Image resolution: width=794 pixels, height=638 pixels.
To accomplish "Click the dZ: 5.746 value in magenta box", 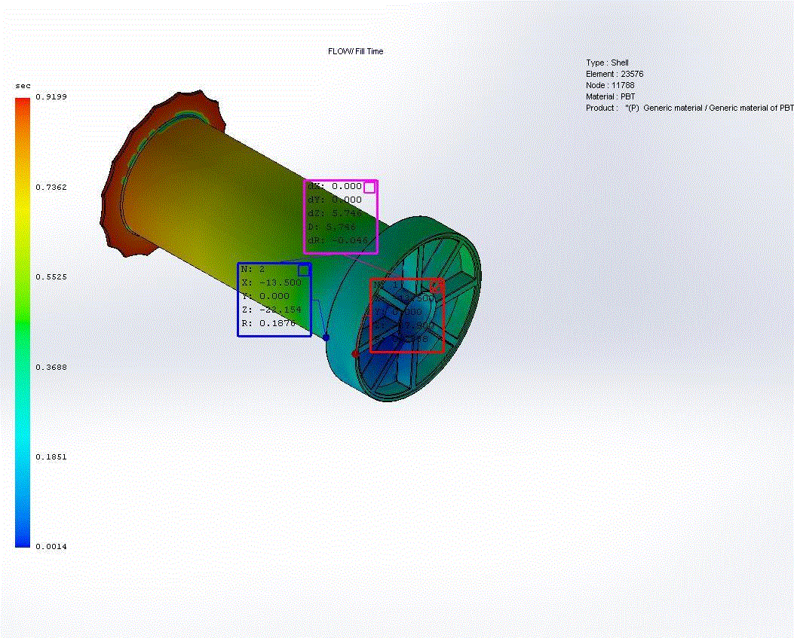I will click(x=335, y=213).
